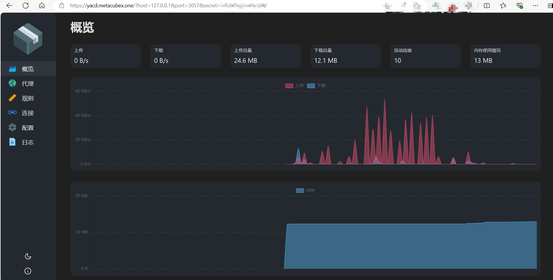Open the 配置 settings gear icon
The height and width of the screenshot is (280, 553).
[x=12, y=127]
